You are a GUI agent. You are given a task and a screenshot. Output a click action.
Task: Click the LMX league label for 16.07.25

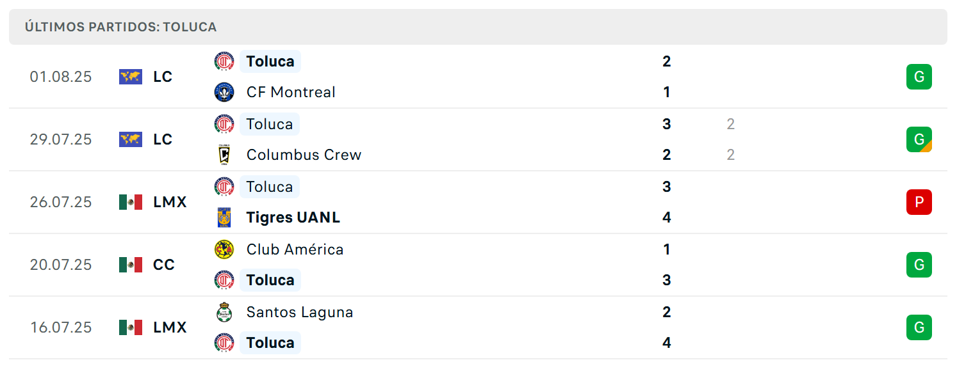pyautogui.click(x=170, y=327)
